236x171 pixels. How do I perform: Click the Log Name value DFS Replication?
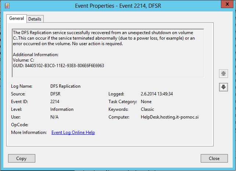[65, 86]
